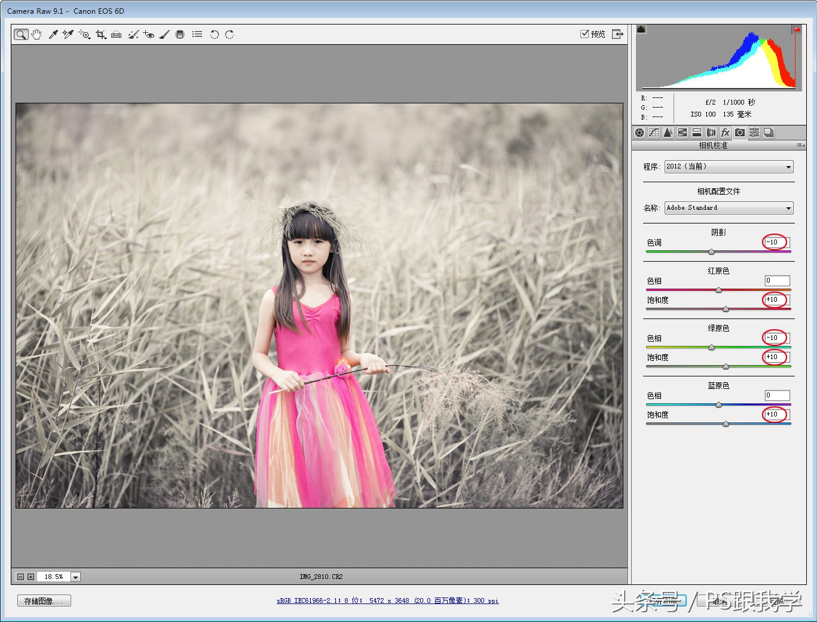Toggle the 预览 preview checkbox

point(585,34)
